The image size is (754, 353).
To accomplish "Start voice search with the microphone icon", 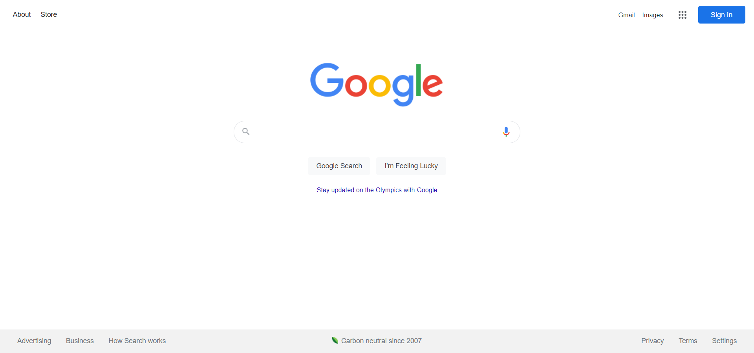I will point(506,132).
